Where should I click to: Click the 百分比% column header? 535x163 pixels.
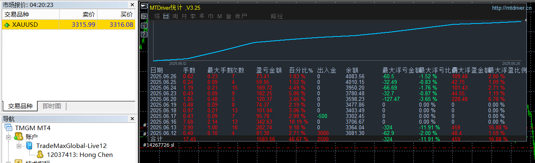click(x=301, y=70)
